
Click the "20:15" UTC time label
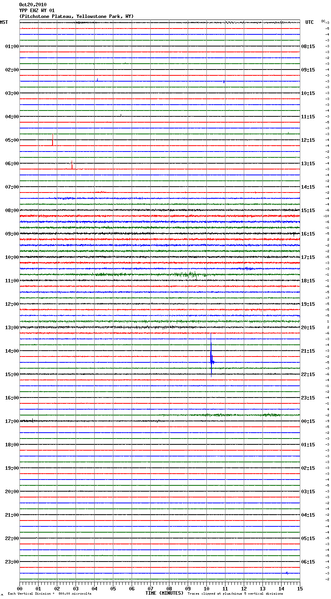(x=308, y=328)
